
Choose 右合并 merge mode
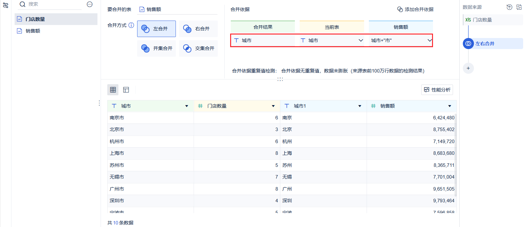tap(198, 29)
